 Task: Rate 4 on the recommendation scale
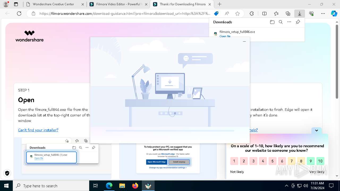tap(263, 161)
